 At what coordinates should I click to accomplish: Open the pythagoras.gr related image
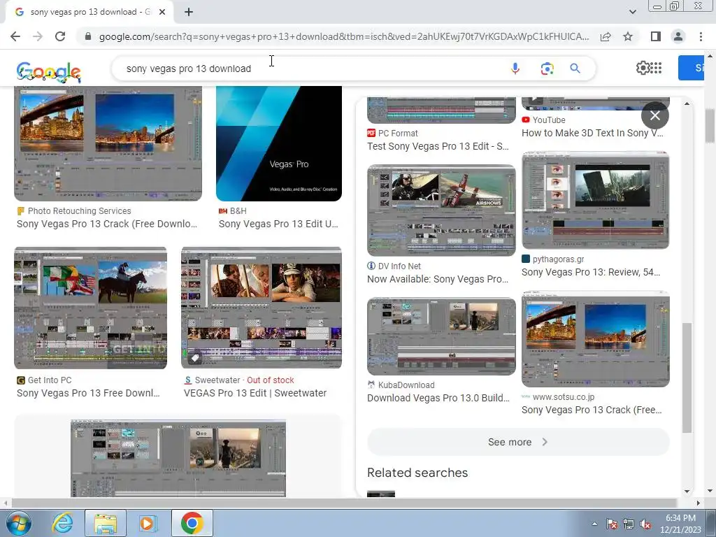coord(596,200)
